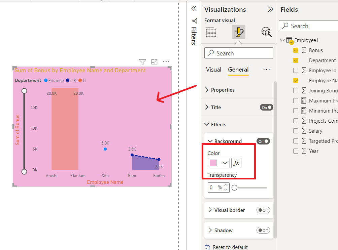This screenshot has width=338, height=250.
Task: Click sigma icon beside Bonus field
Action: [x=304, y=50]
